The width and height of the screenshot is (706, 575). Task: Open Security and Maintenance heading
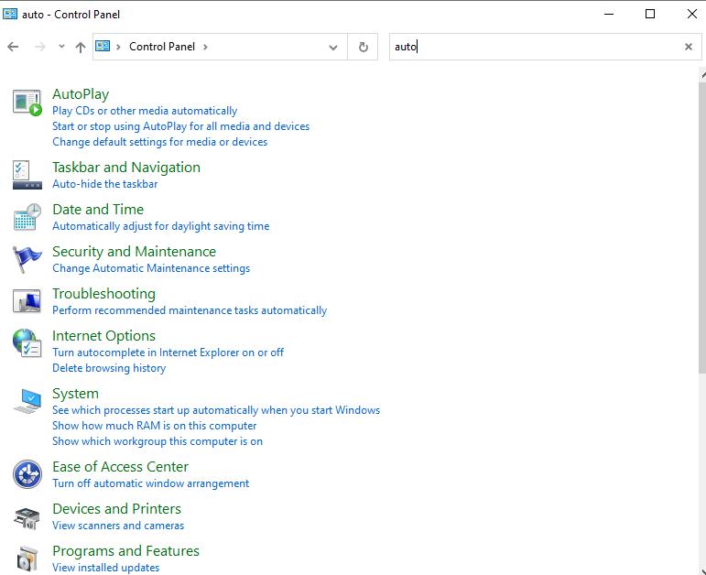pyautogui.click(x=135, y=251)
